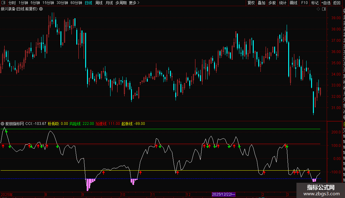Click the 35.00 price axis label
Screen dimensions: 345x198
pos(336,63)
